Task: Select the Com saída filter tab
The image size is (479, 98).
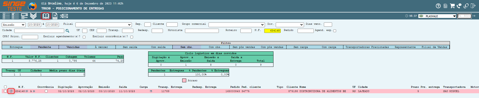Action: 158,47
